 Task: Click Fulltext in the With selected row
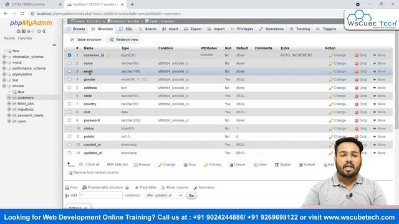307,164
